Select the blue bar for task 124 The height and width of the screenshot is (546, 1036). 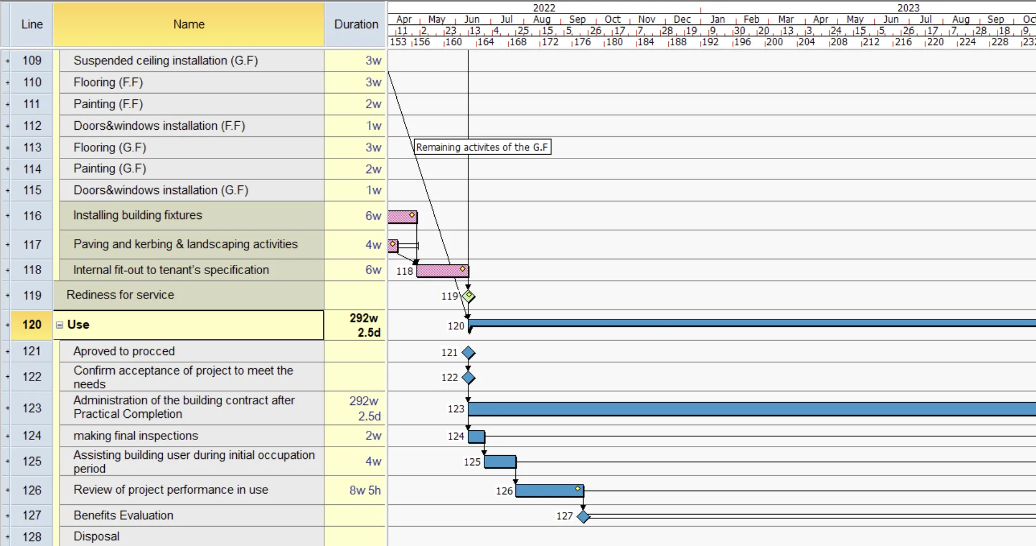[x=476, y=437]
